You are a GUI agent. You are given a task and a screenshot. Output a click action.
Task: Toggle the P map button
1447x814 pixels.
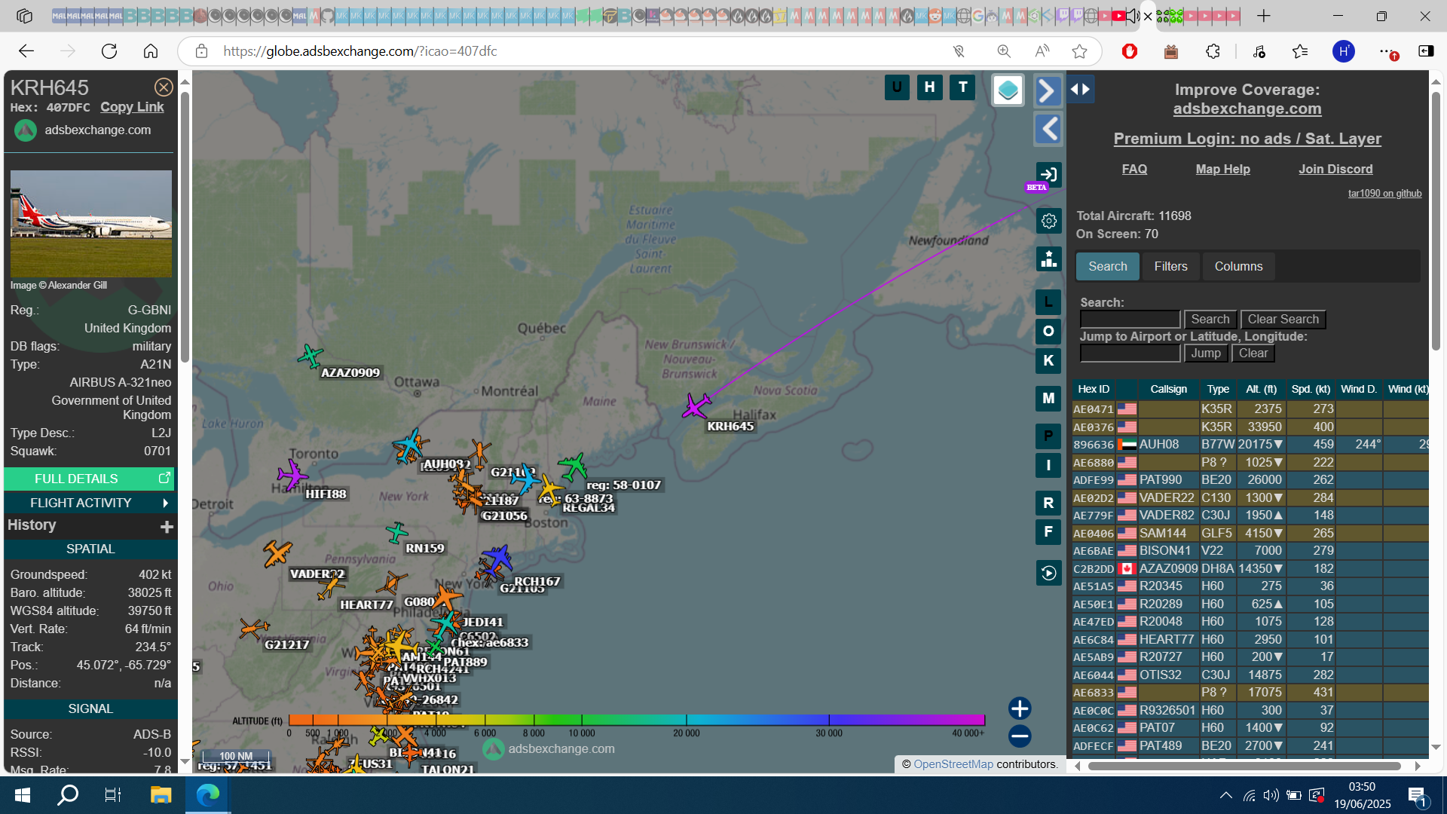pyautogui.click(x=1048, y=436)
